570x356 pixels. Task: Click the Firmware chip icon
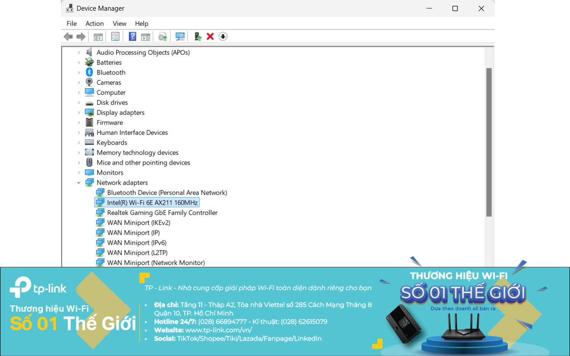(x=89, y=122)
